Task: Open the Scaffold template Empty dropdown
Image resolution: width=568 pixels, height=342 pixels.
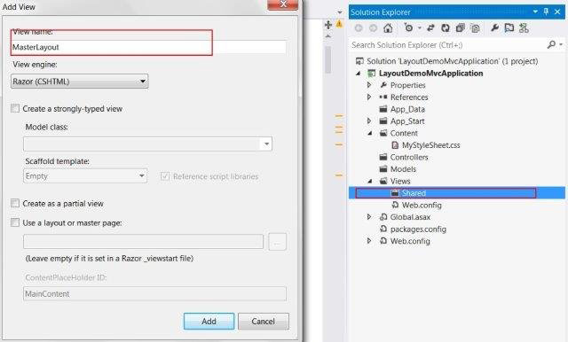Action: coord(85,176)
